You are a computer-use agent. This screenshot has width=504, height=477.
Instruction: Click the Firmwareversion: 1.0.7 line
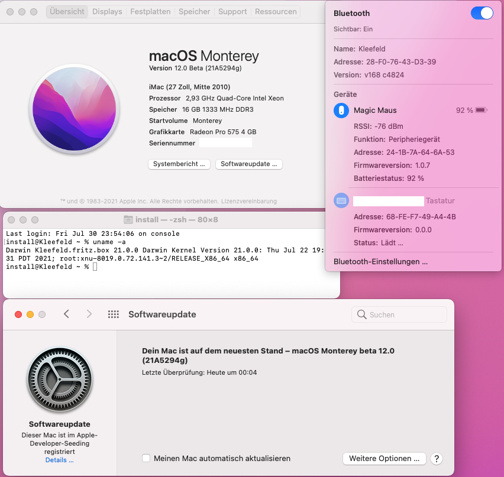point(392,165)
